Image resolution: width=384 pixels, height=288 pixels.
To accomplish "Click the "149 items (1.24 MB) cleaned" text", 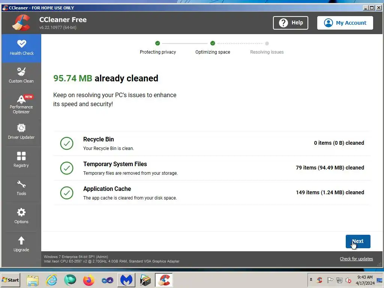I will [330, 192].
